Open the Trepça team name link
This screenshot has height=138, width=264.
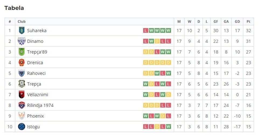click(x=34, y=84)
